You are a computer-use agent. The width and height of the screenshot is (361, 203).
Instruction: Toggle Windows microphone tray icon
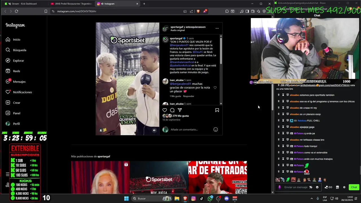click(318, 198)
